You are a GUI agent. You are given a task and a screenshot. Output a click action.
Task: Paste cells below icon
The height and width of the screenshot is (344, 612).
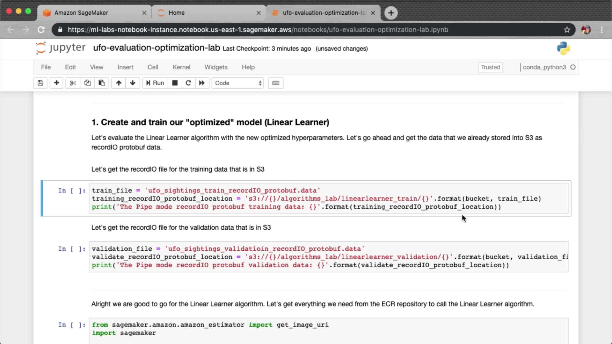[102, 83]
